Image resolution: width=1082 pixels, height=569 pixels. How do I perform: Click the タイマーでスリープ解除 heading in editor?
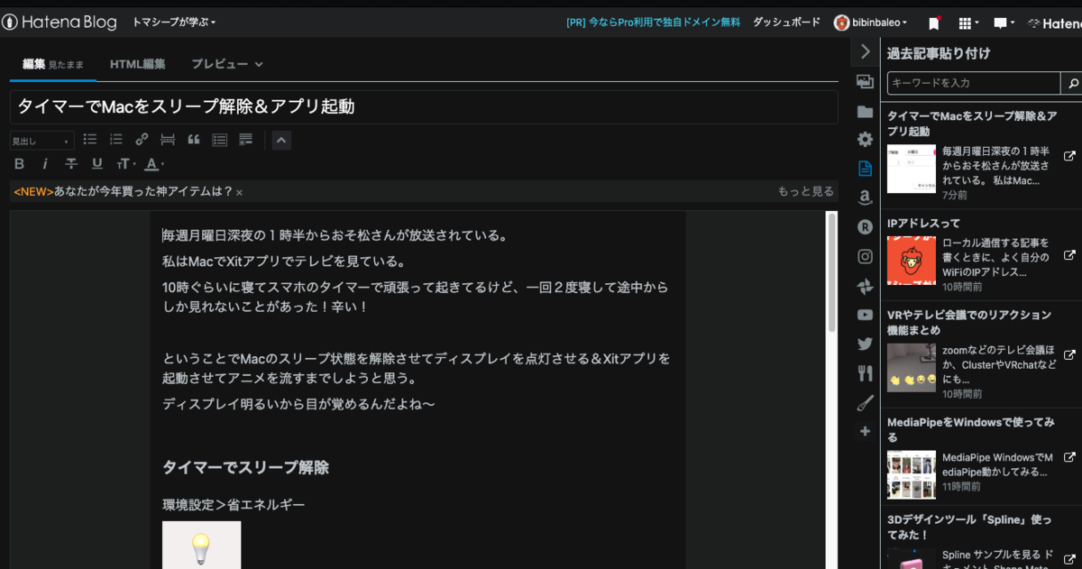point(245,467)
